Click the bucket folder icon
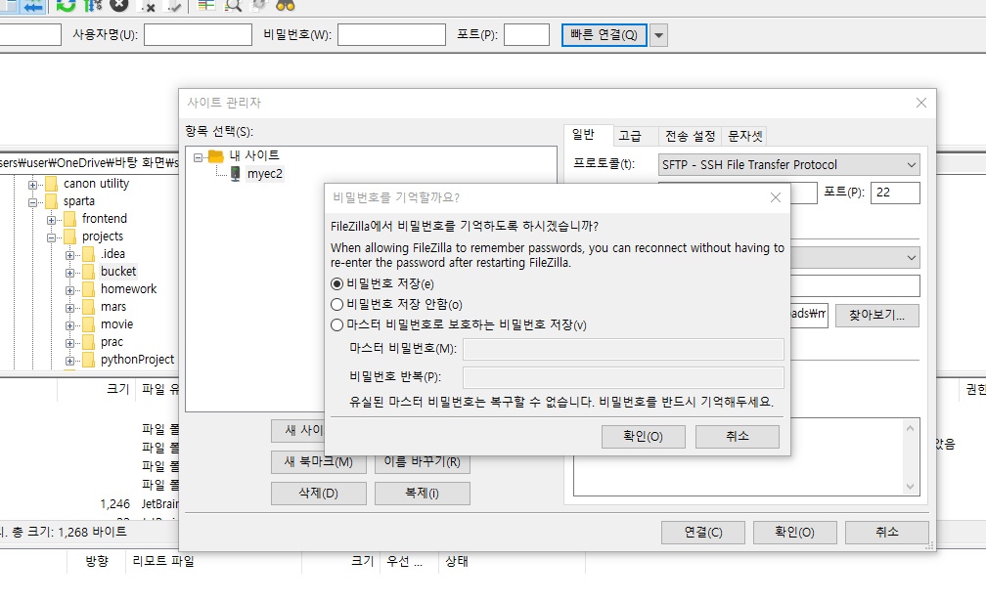This screenshot has height=603, width=986. [x=89, y=272]
